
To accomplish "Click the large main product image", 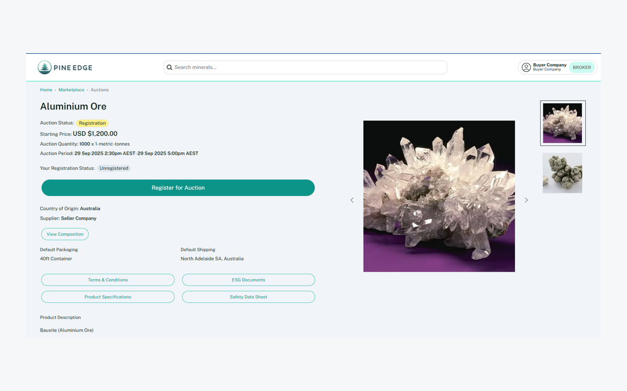I will point(439,196).
